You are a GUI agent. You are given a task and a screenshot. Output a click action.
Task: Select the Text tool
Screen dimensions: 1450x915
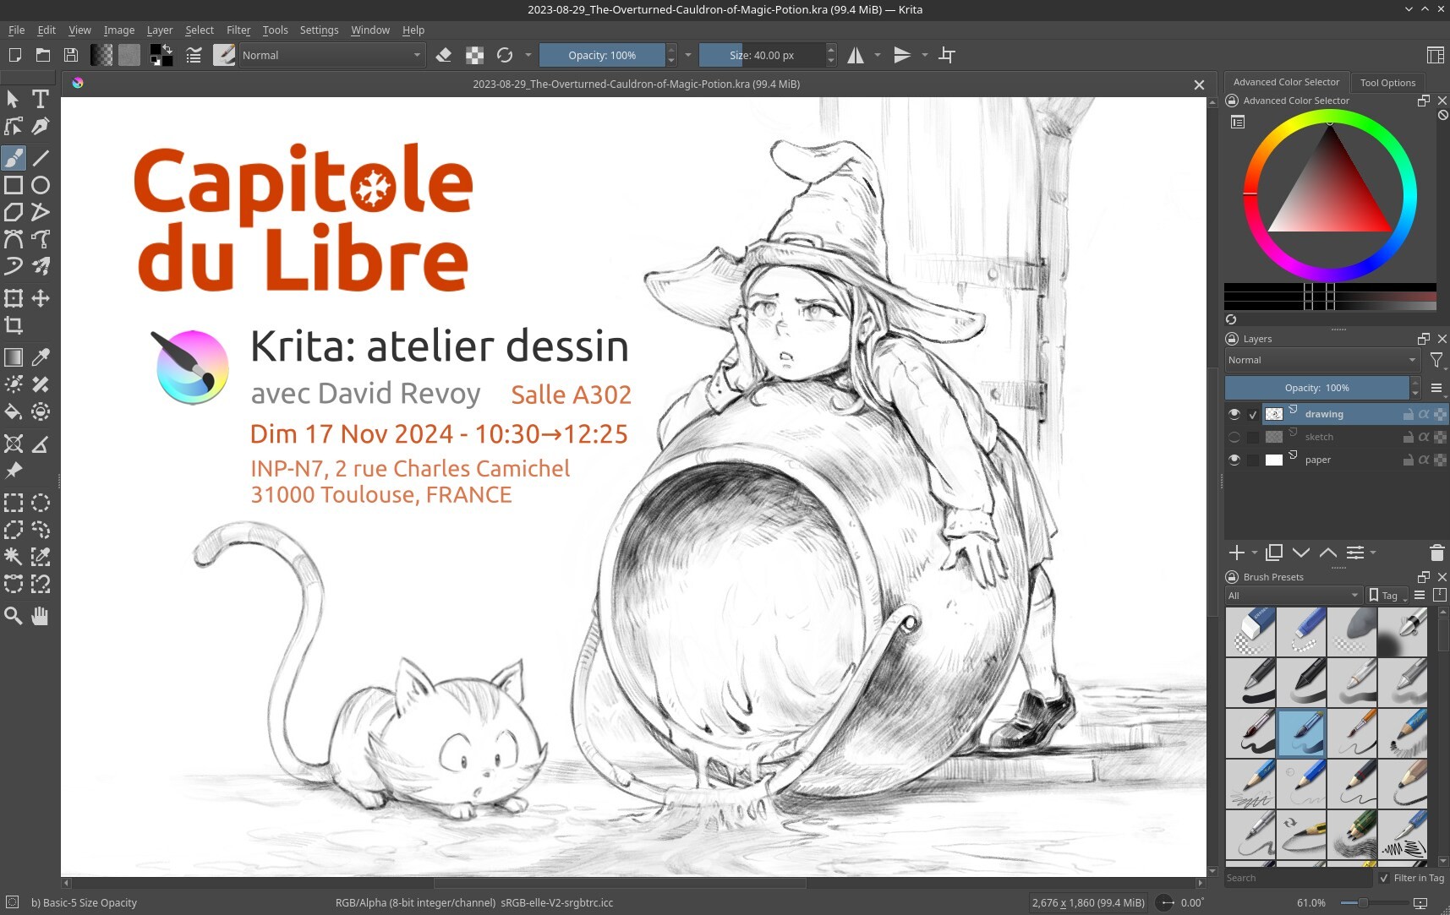pos(40,99)
